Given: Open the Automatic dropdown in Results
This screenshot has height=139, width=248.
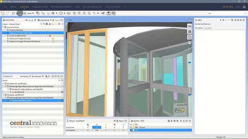Looking at the screenshot, I should [x=38, y=76].
